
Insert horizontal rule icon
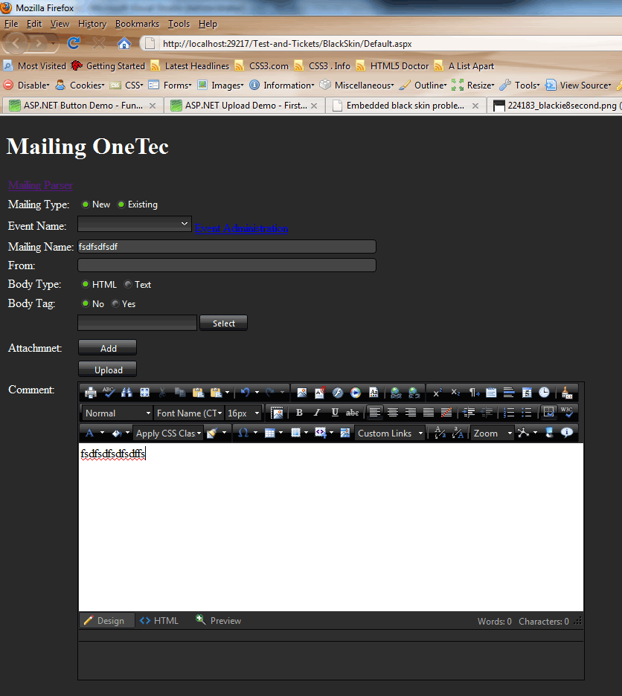pos(509,393)
